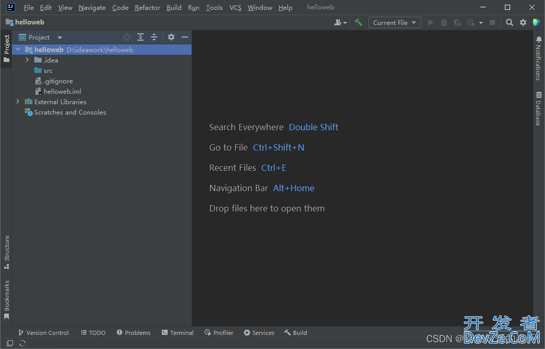Open Database side tab

[x=538, y=108]
